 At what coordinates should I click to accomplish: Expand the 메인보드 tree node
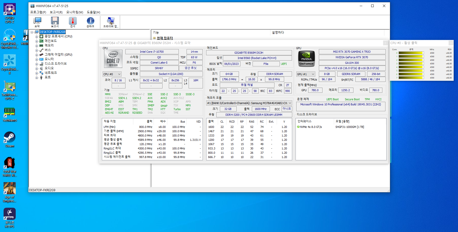point(37,41)
